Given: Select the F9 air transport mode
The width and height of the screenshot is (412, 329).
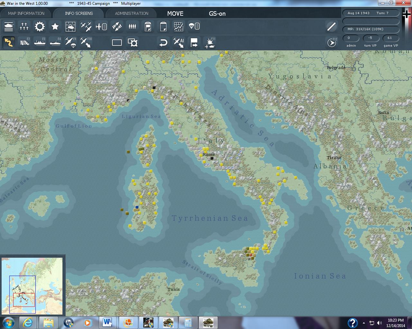Looking at the screenshot, I should click(70, 42).
